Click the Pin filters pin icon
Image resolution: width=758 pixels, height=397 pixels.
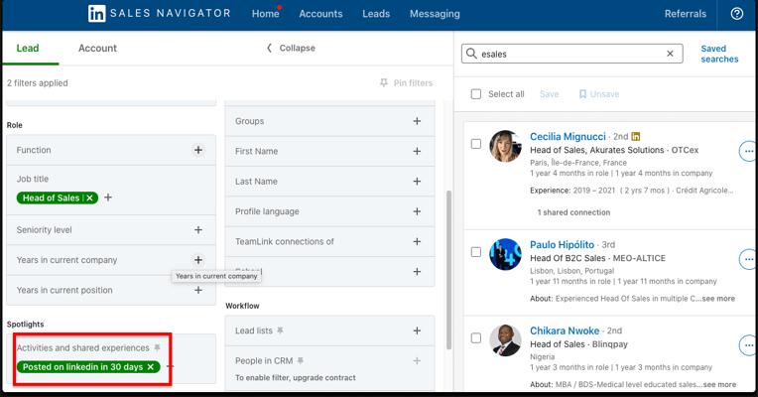coord(384,83)
